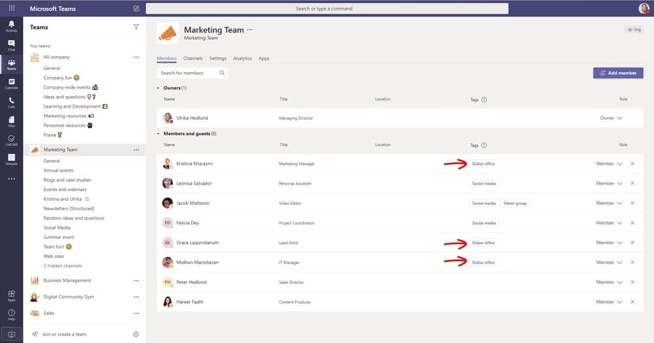Open the Newsletters [Structured] channel
Screen dimensions: 654x343
click(69, 209)
